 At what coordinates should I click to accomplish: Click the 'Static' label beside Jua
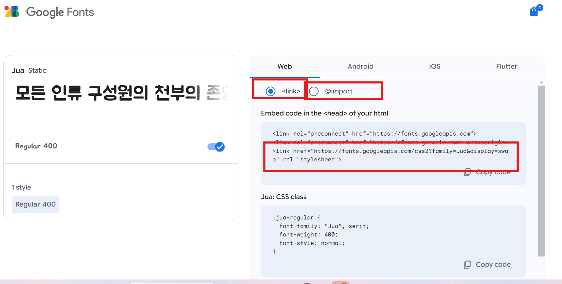point(37,70)
